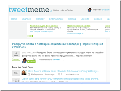Select the Gaming category
This screenshot has height=91, width=121.
point(72,19)
